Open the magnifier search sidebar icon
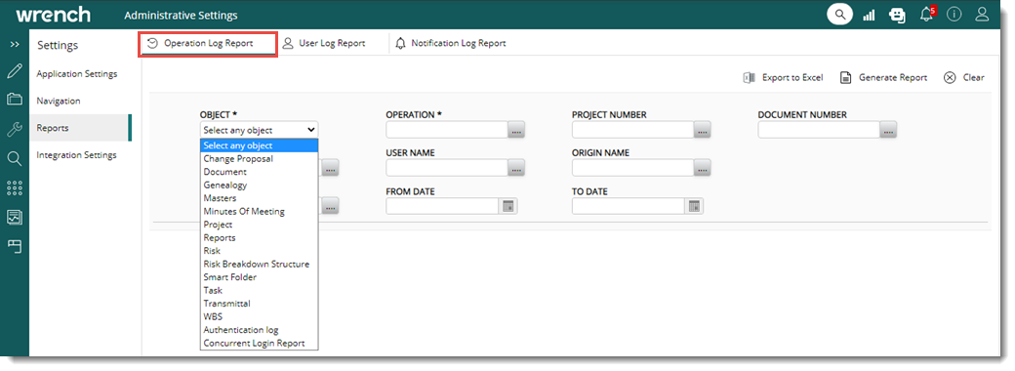Image resolution: width=1015 pixels, height=371 pixels. pos(15,158)
